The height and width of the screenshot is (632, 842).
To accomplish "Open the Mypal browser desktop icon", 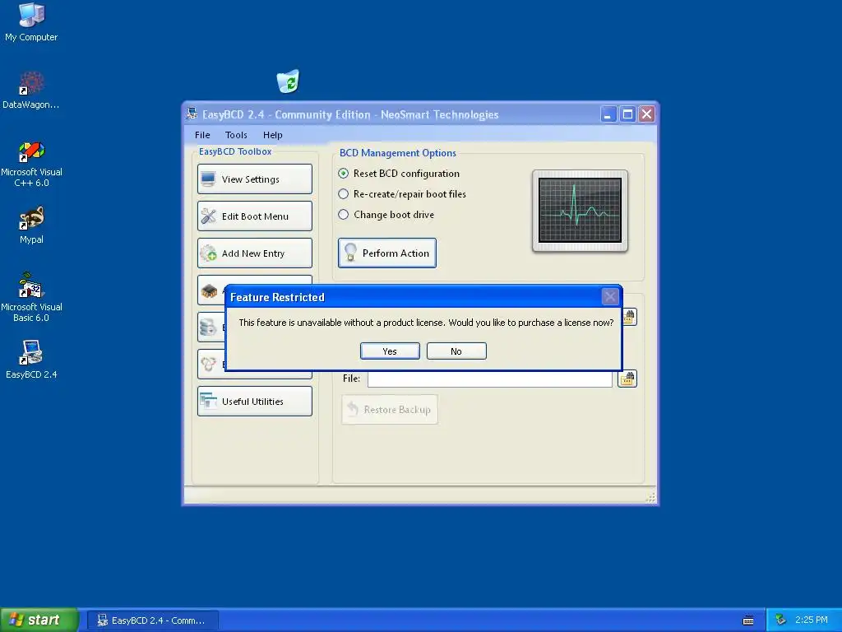I will (31, 225).
